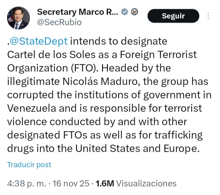Screen dimensions: 220x195
Task: Click the bold 1.6M number
Action: pyautogui.click(x=105, y=184)
